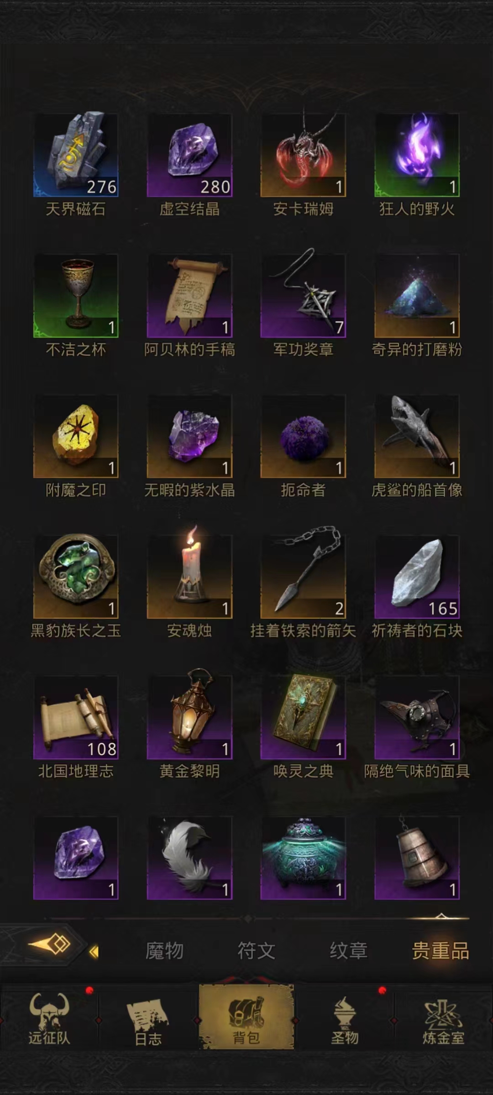The height and width of the screenshot is (1095, 493).
Task: Select the 贵重品 category tab
Action: (441, 951)
